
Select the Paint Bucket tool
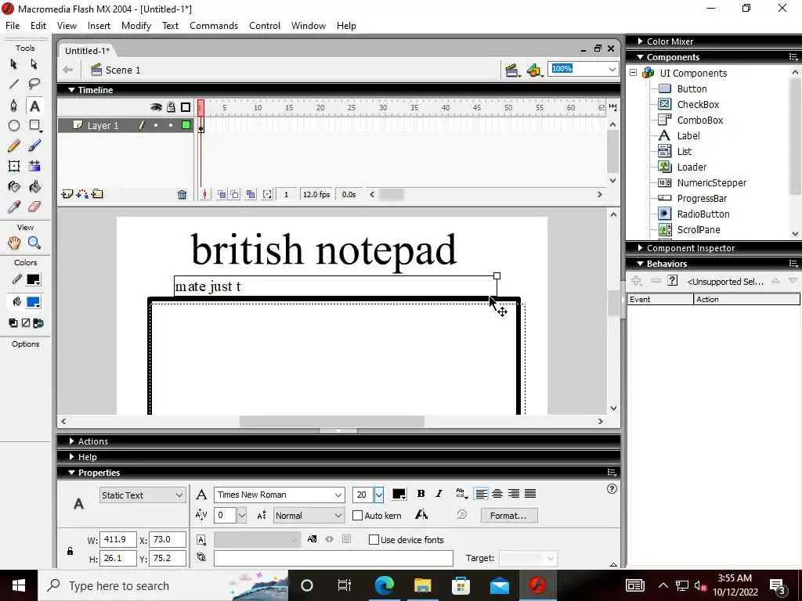34,186
